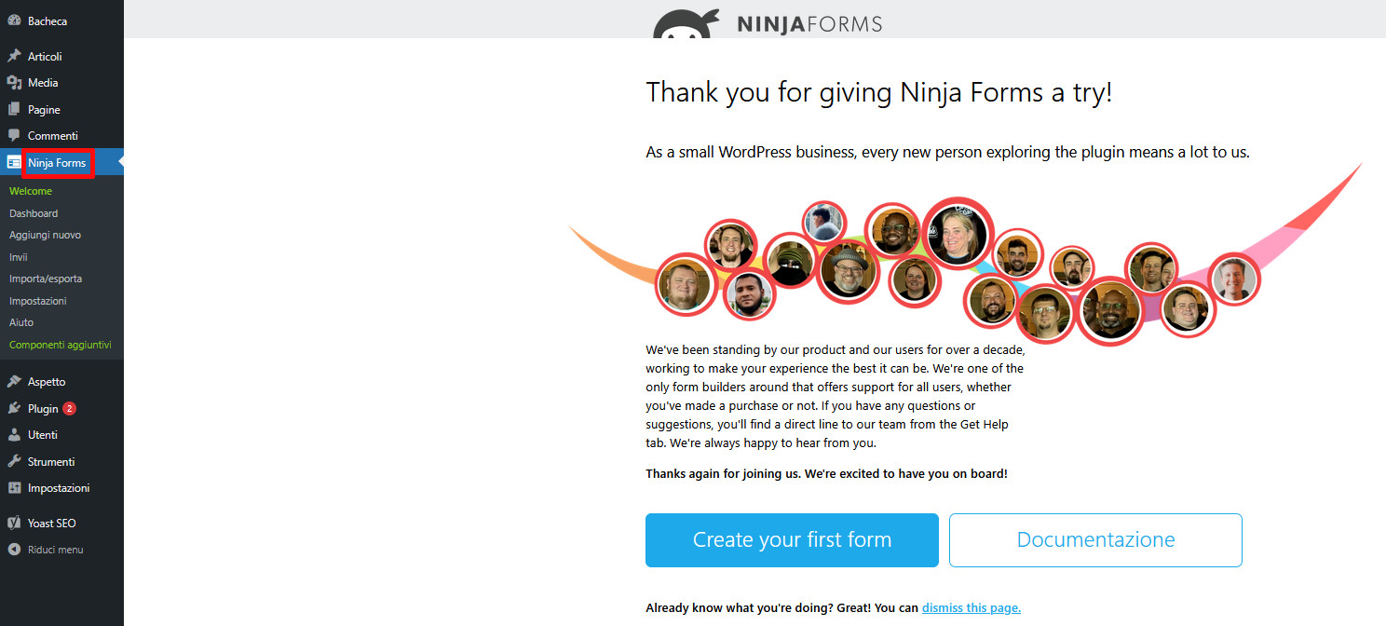Screen dimensions: 1386x626
Task: Open the Importa/esporta submenu item
Action: [x=46, y=279]
